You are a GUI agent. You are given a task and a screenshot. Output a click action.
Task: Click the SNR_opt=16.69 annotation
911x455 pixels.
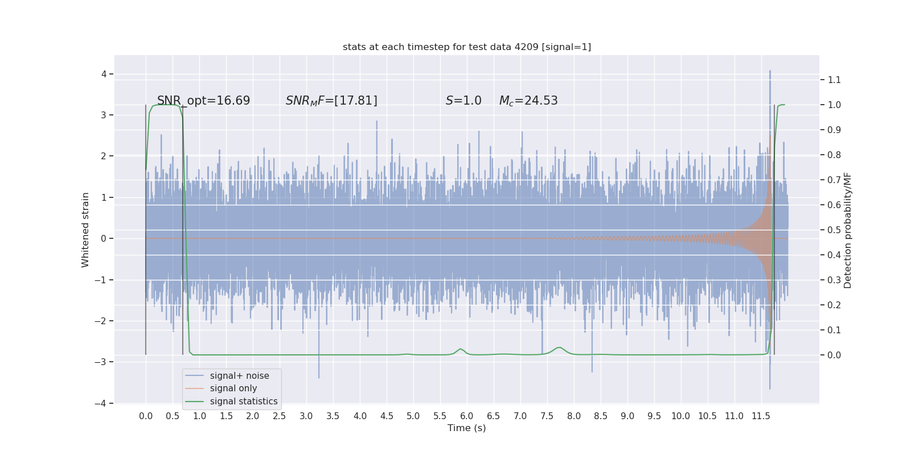(203, 101)
